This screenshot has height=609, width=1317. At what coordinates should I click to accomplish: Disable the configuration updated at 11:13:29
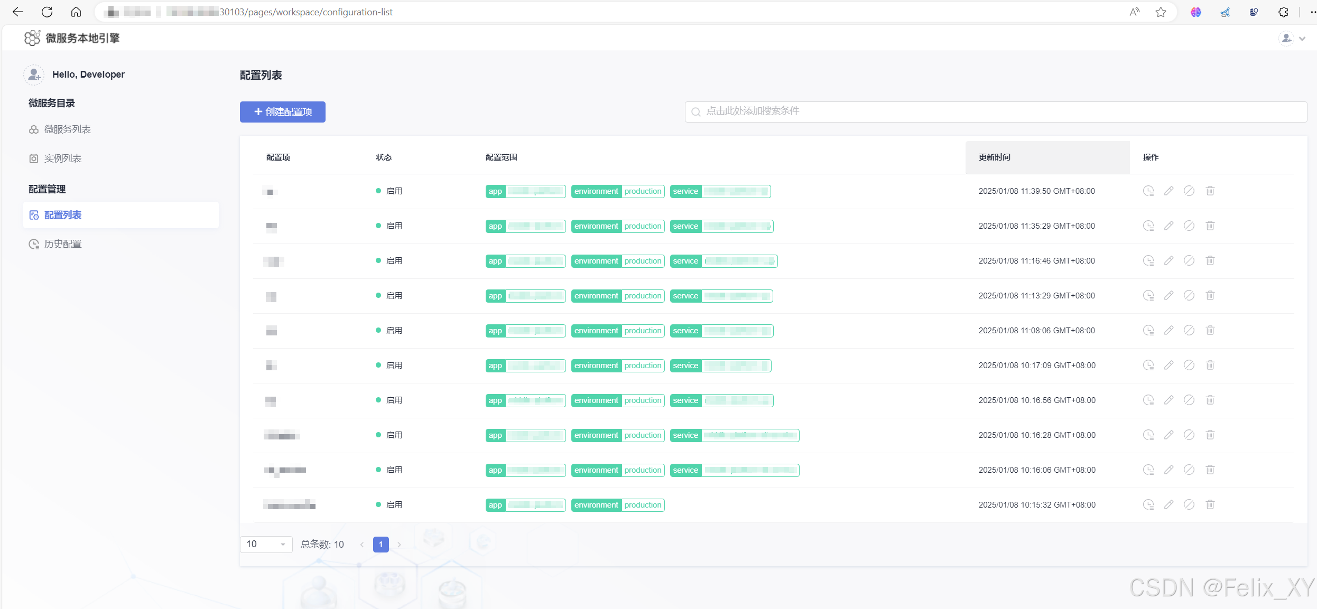coord(1189,295)
